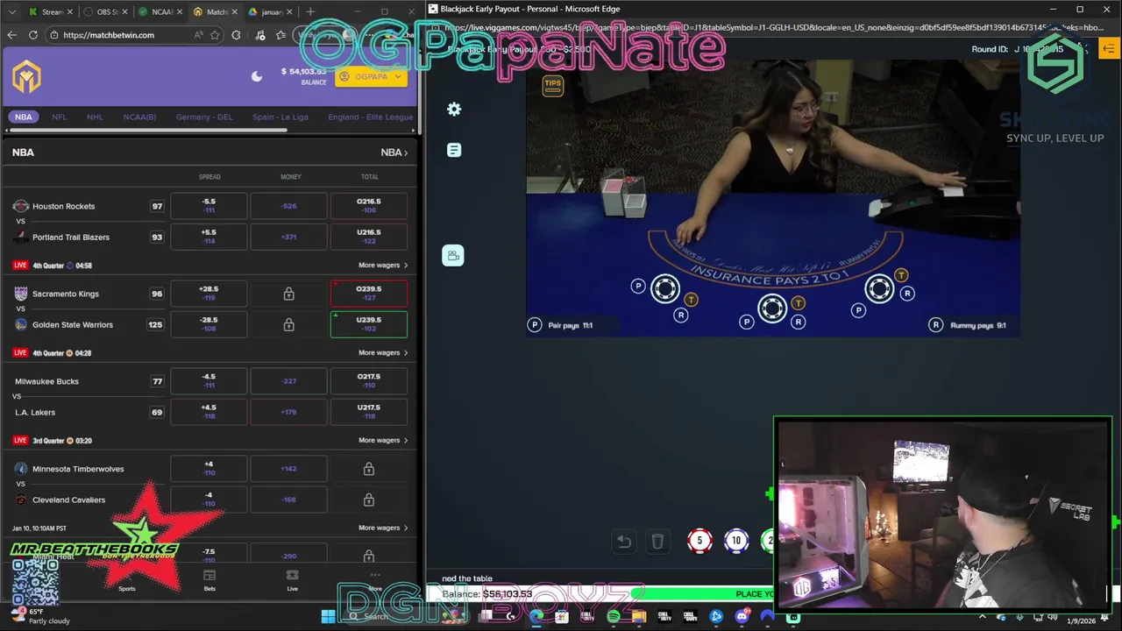Image resolution: width=1122 pixels, height=631 pixels.
Task: Click Pair pays 11:1 P legend icon
Action: [535, 325]
